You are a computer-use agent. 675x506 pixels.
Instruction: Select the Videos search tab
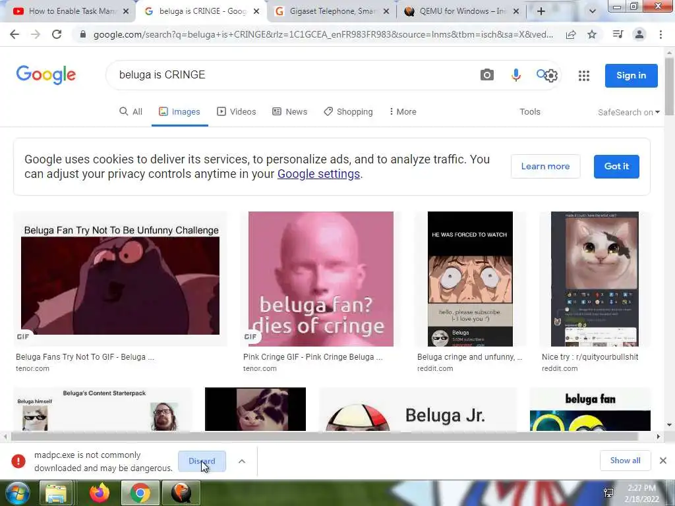[237, 112]
